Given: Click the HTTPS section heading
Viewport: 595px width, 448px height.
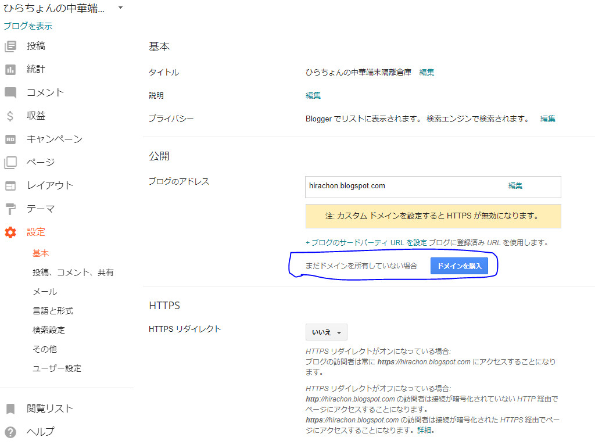Looking at the screenshot, I should click(164, 306).
